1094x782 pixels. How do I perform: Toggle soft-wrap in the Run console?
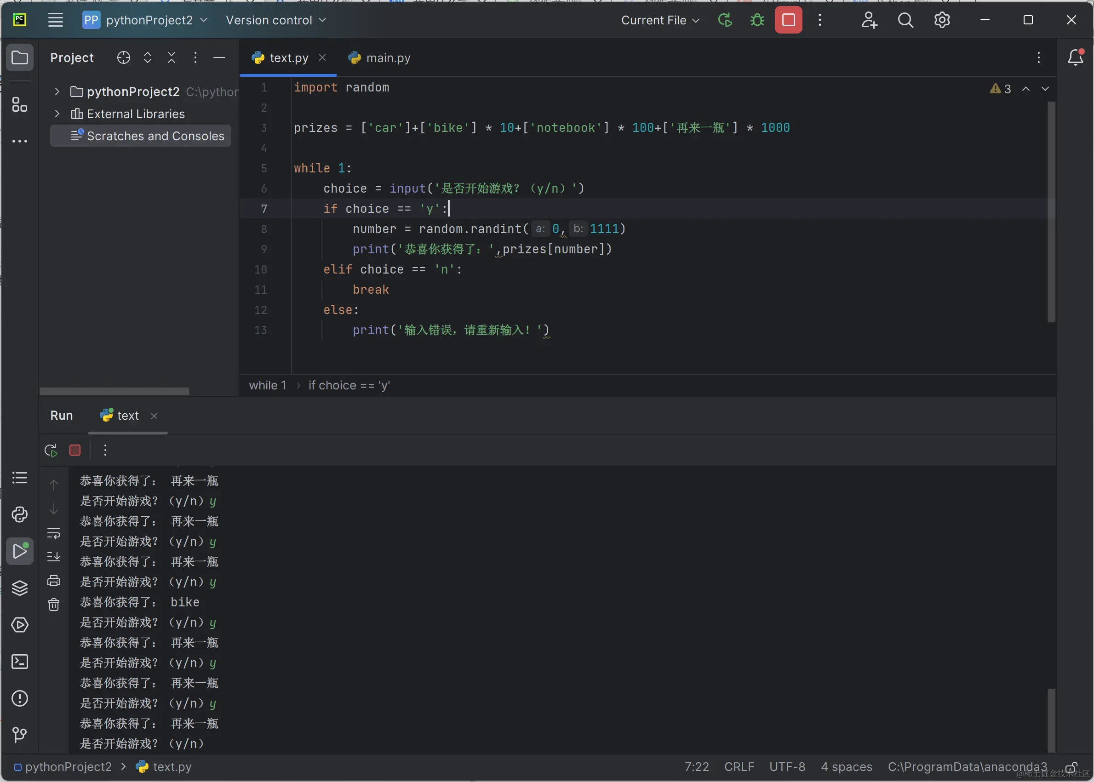coord(54,533)
